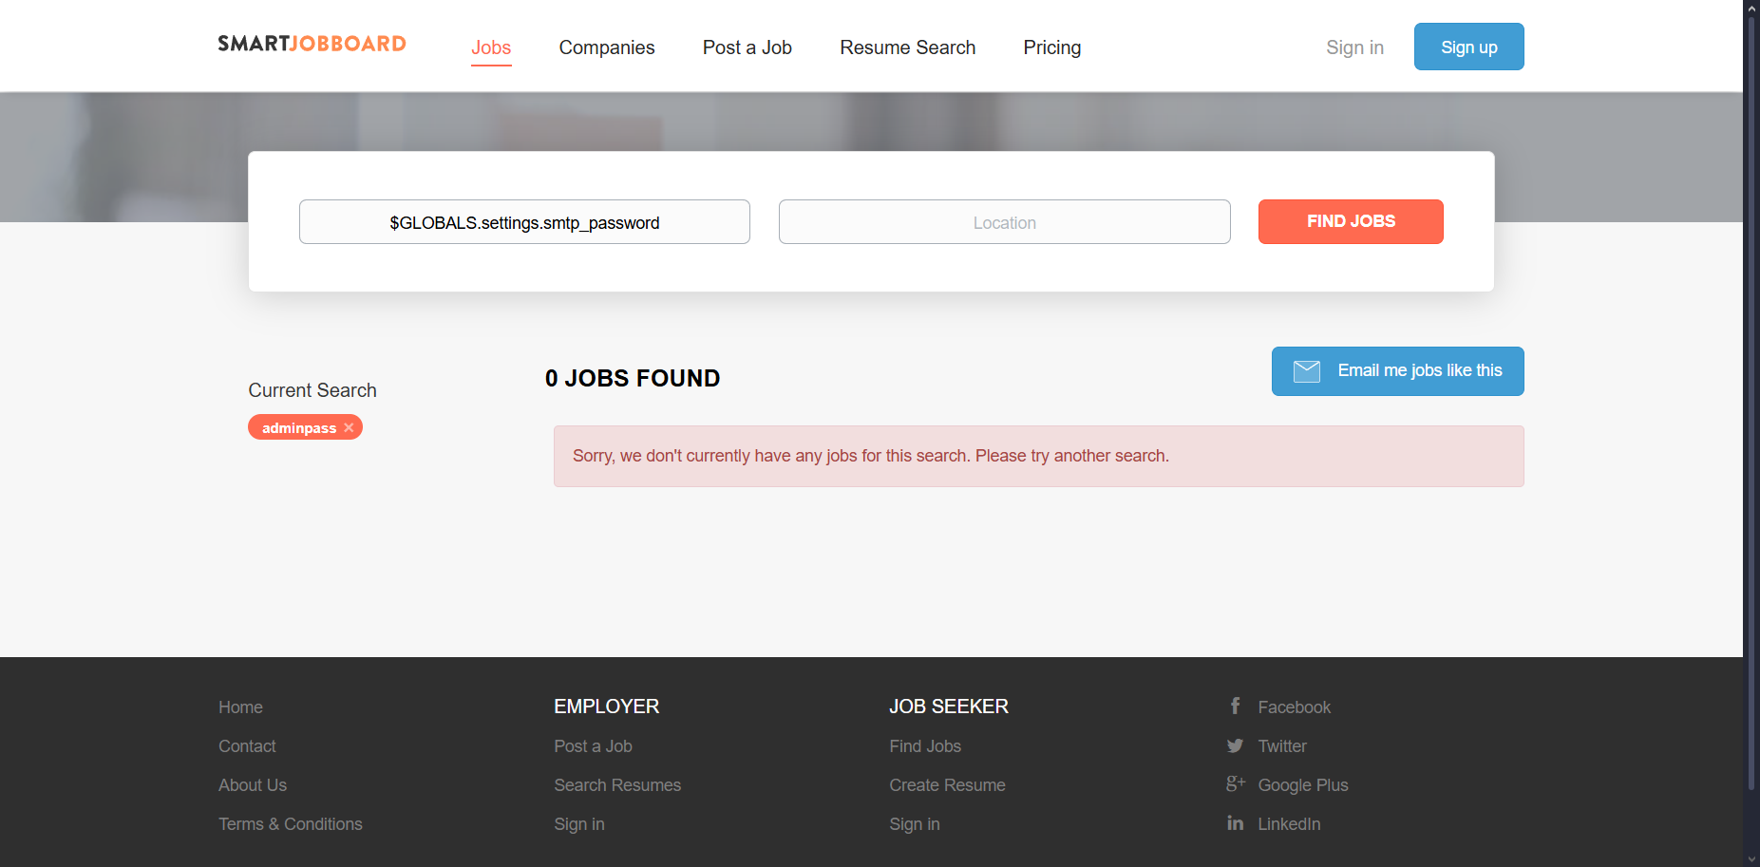The image size is (1760, 867).
Task: Open Post a Job in navigation
Action: (748, 47)
